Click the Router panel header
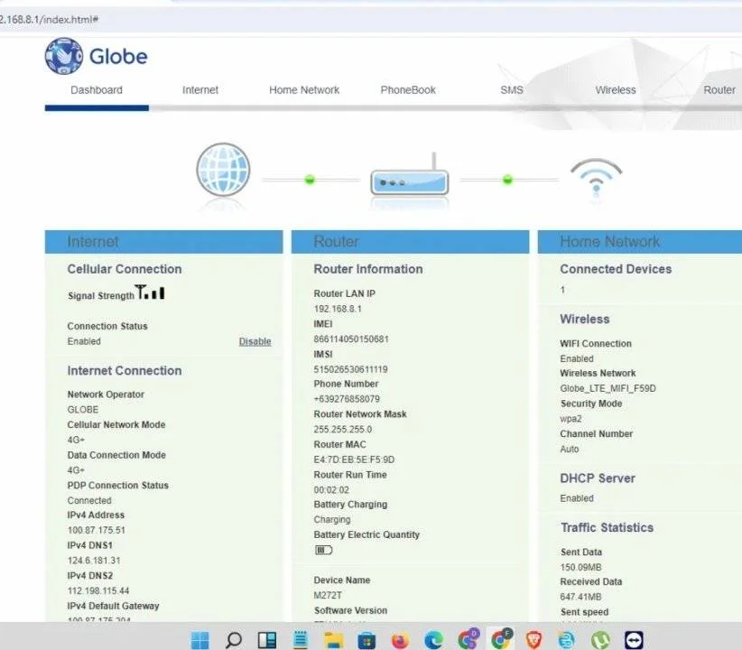Viewport: 742px width, 650px height. pyautogui.click(x=411, y=242)
